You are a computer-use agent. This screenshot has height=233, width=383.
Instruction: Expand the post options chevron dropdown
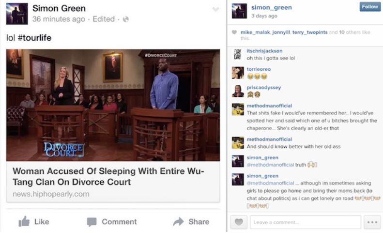[215, 9]
